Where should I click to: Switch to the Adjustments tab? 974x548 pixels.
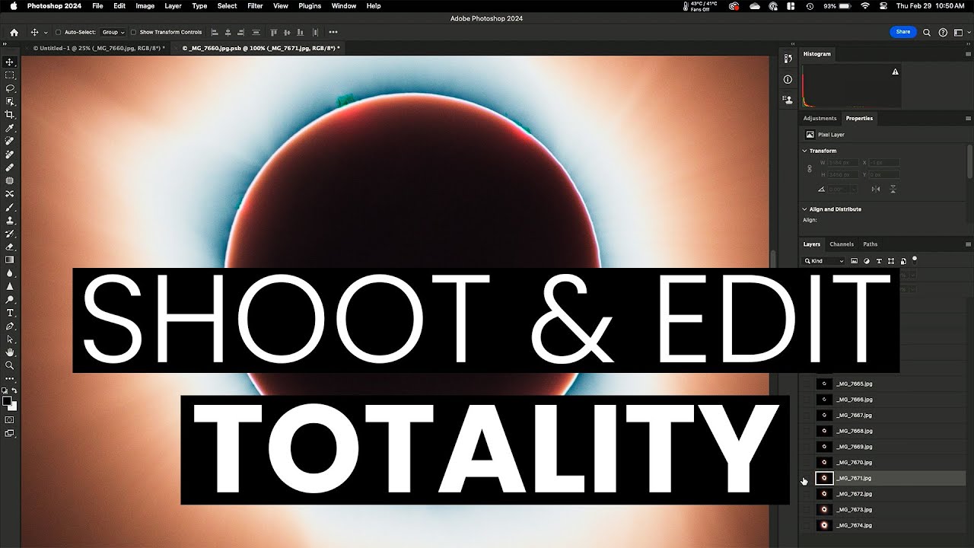click(820, 119)
